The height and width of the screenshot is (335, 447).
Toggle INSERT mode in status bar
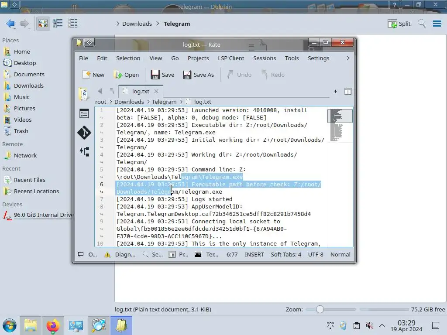click(254, 254)
